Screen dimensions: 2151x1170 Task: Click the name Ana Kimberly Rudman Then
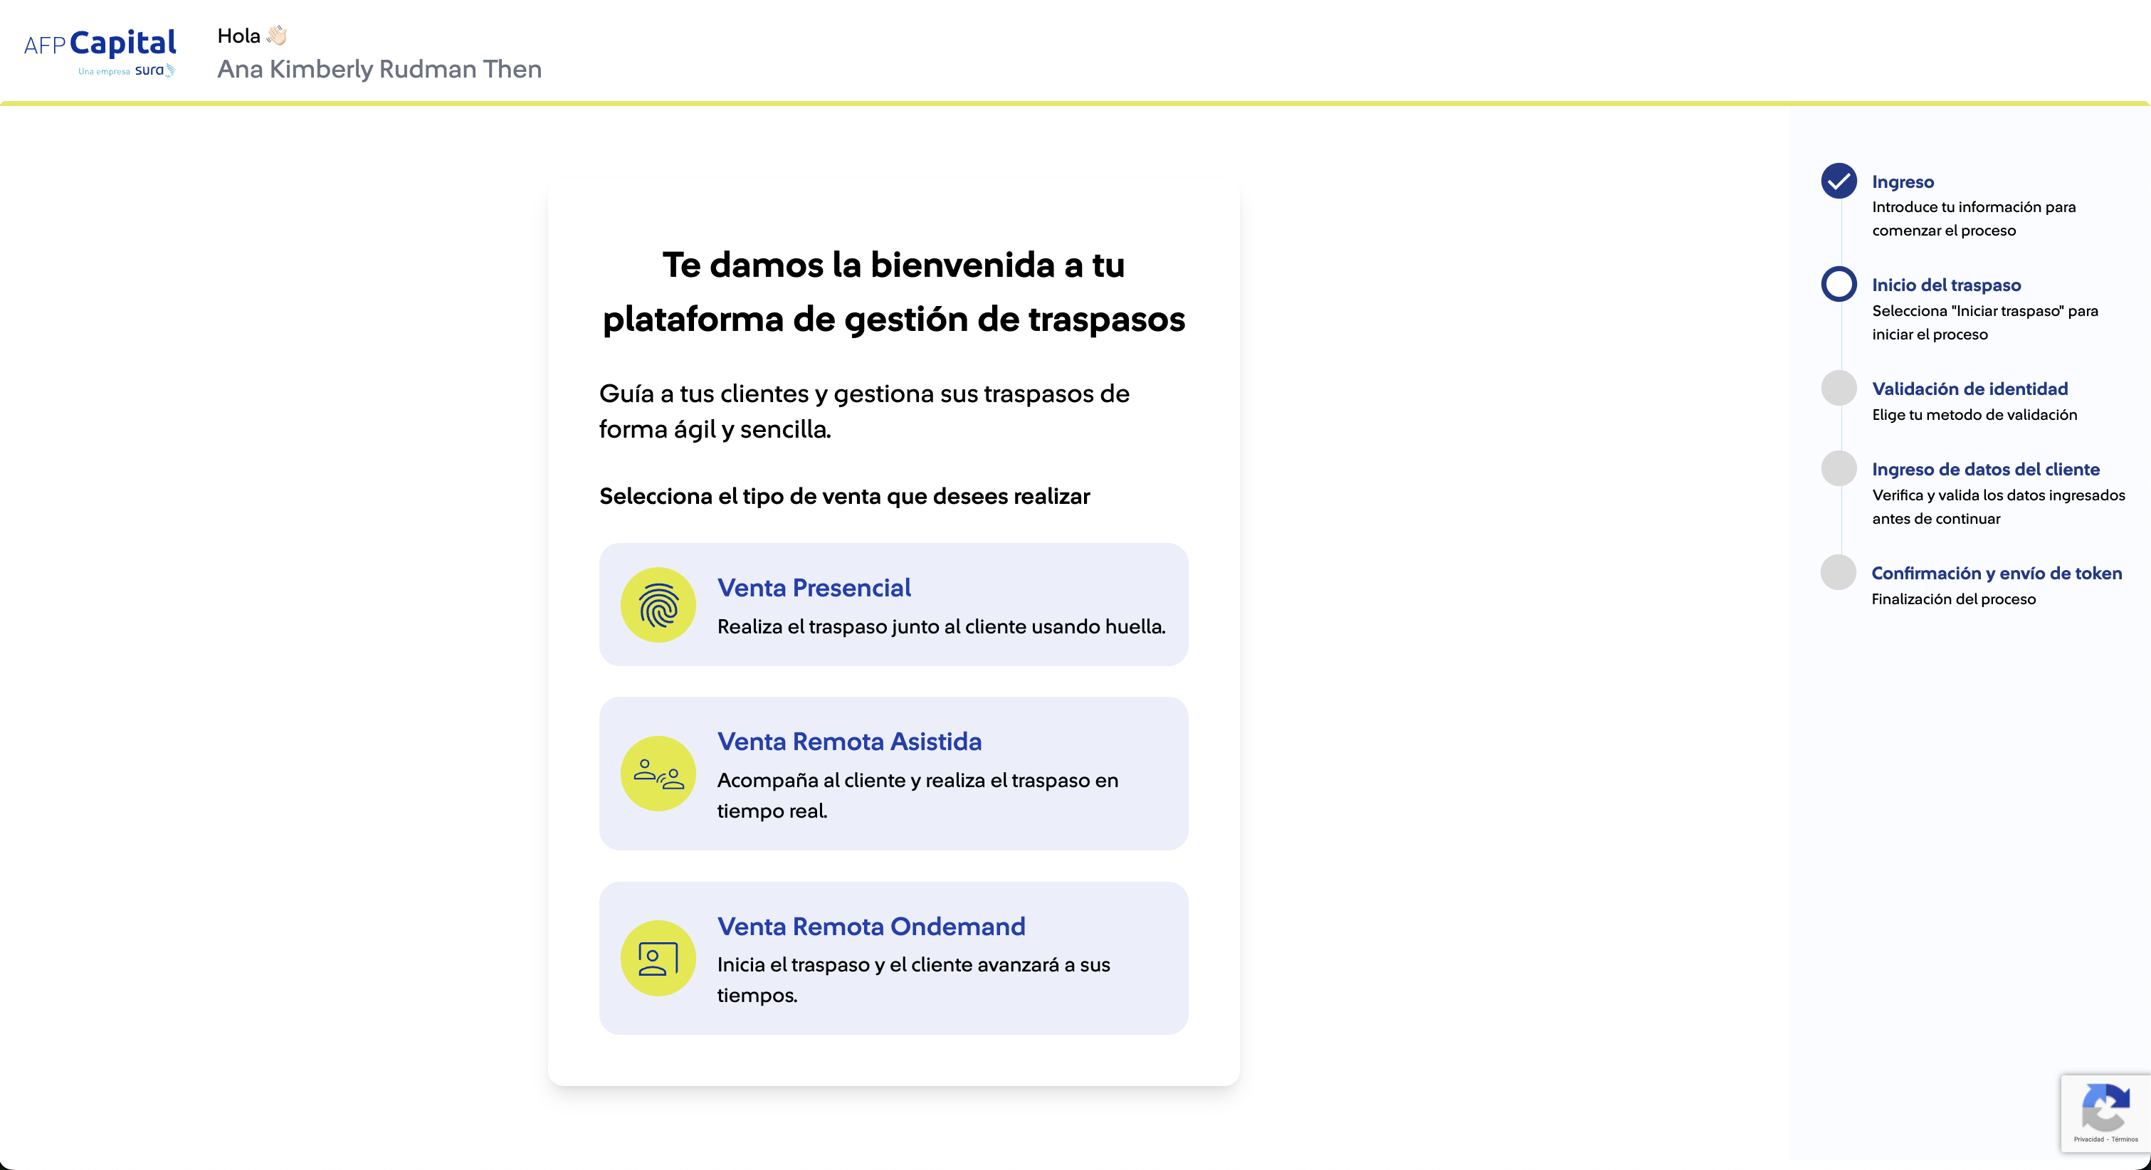coord(379,69)
